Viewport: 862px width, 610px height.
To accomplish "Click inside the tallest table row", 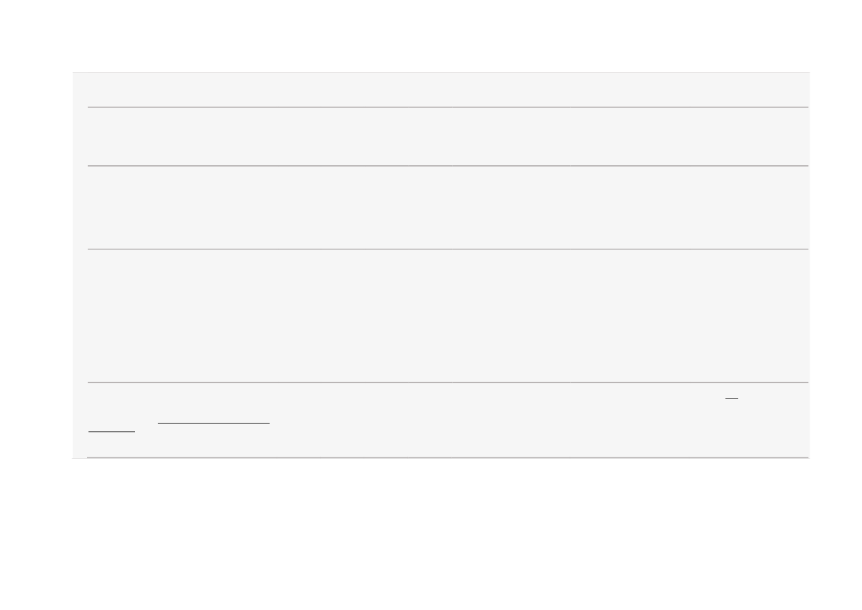I will pos(448,316).
